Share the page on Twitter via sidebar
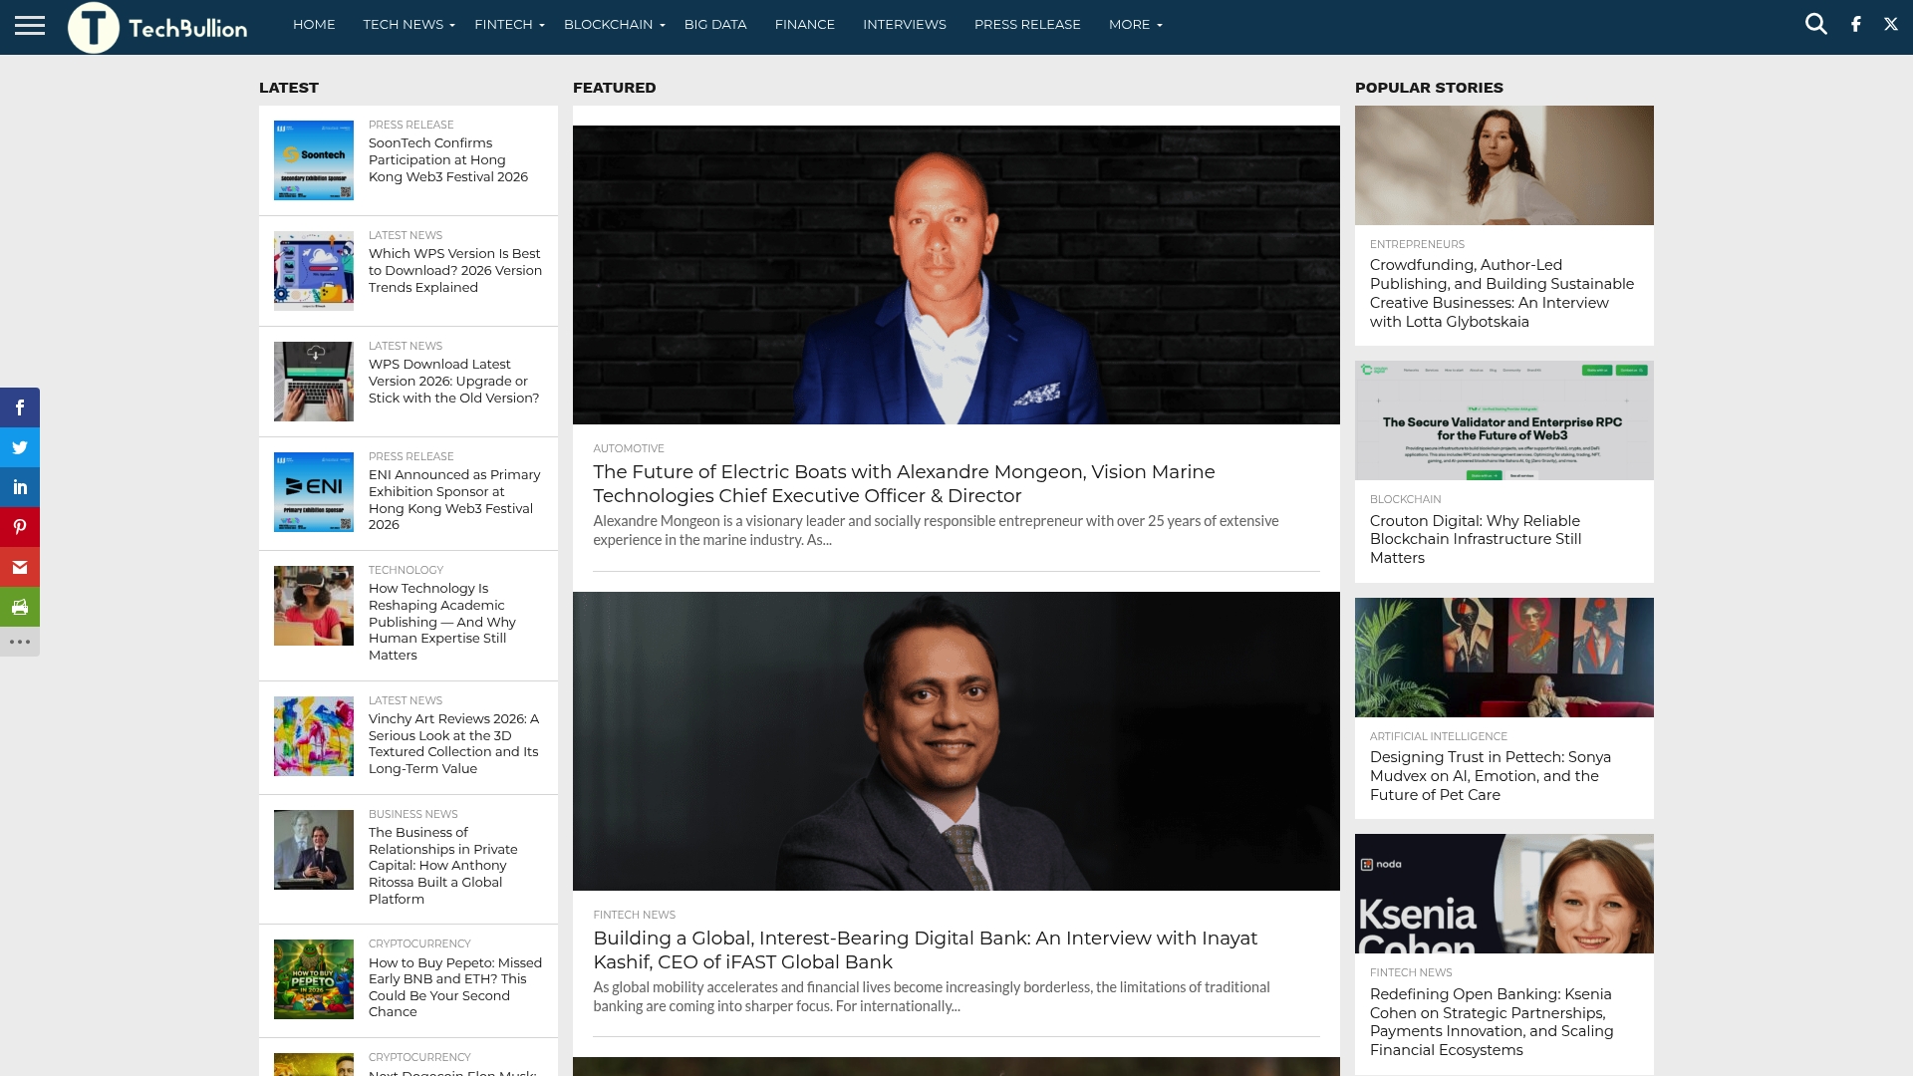Image resolution: width=1913 pixels, height=1076 pixels. (x=20, y=447)
